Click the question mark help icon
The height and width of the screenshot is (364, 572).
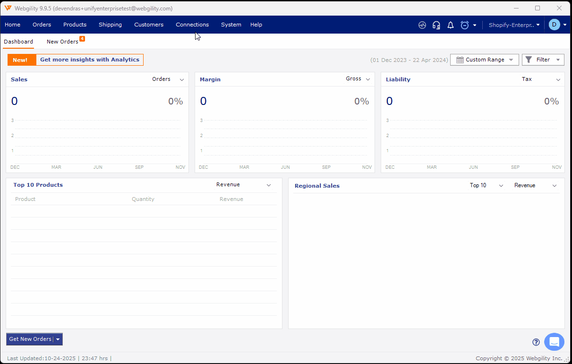pyautogui.click(x=536, y=342)
